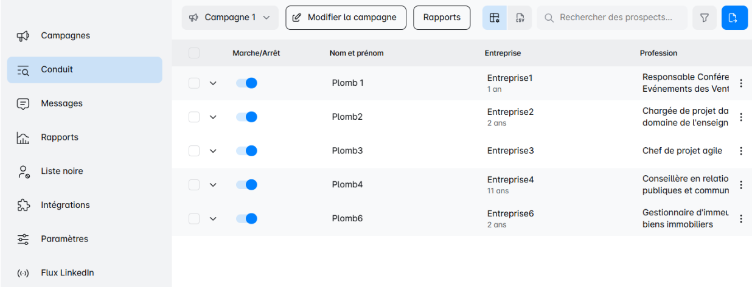Expand the Plomb6 row details
Image resolution: width=752 pixels, height=287 pixels.
pyautogui.click(x=213, y=219)
